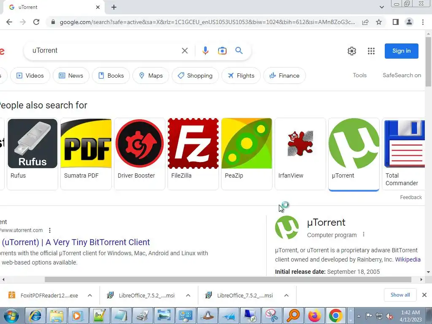Submit search with magnifier icon
Viewport: 432px width, 324px height.
tap(239, 51)
